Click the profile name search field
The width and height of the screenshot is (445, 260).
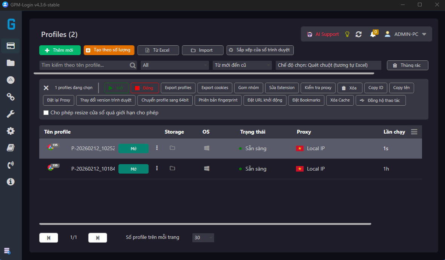coord(85,65)
